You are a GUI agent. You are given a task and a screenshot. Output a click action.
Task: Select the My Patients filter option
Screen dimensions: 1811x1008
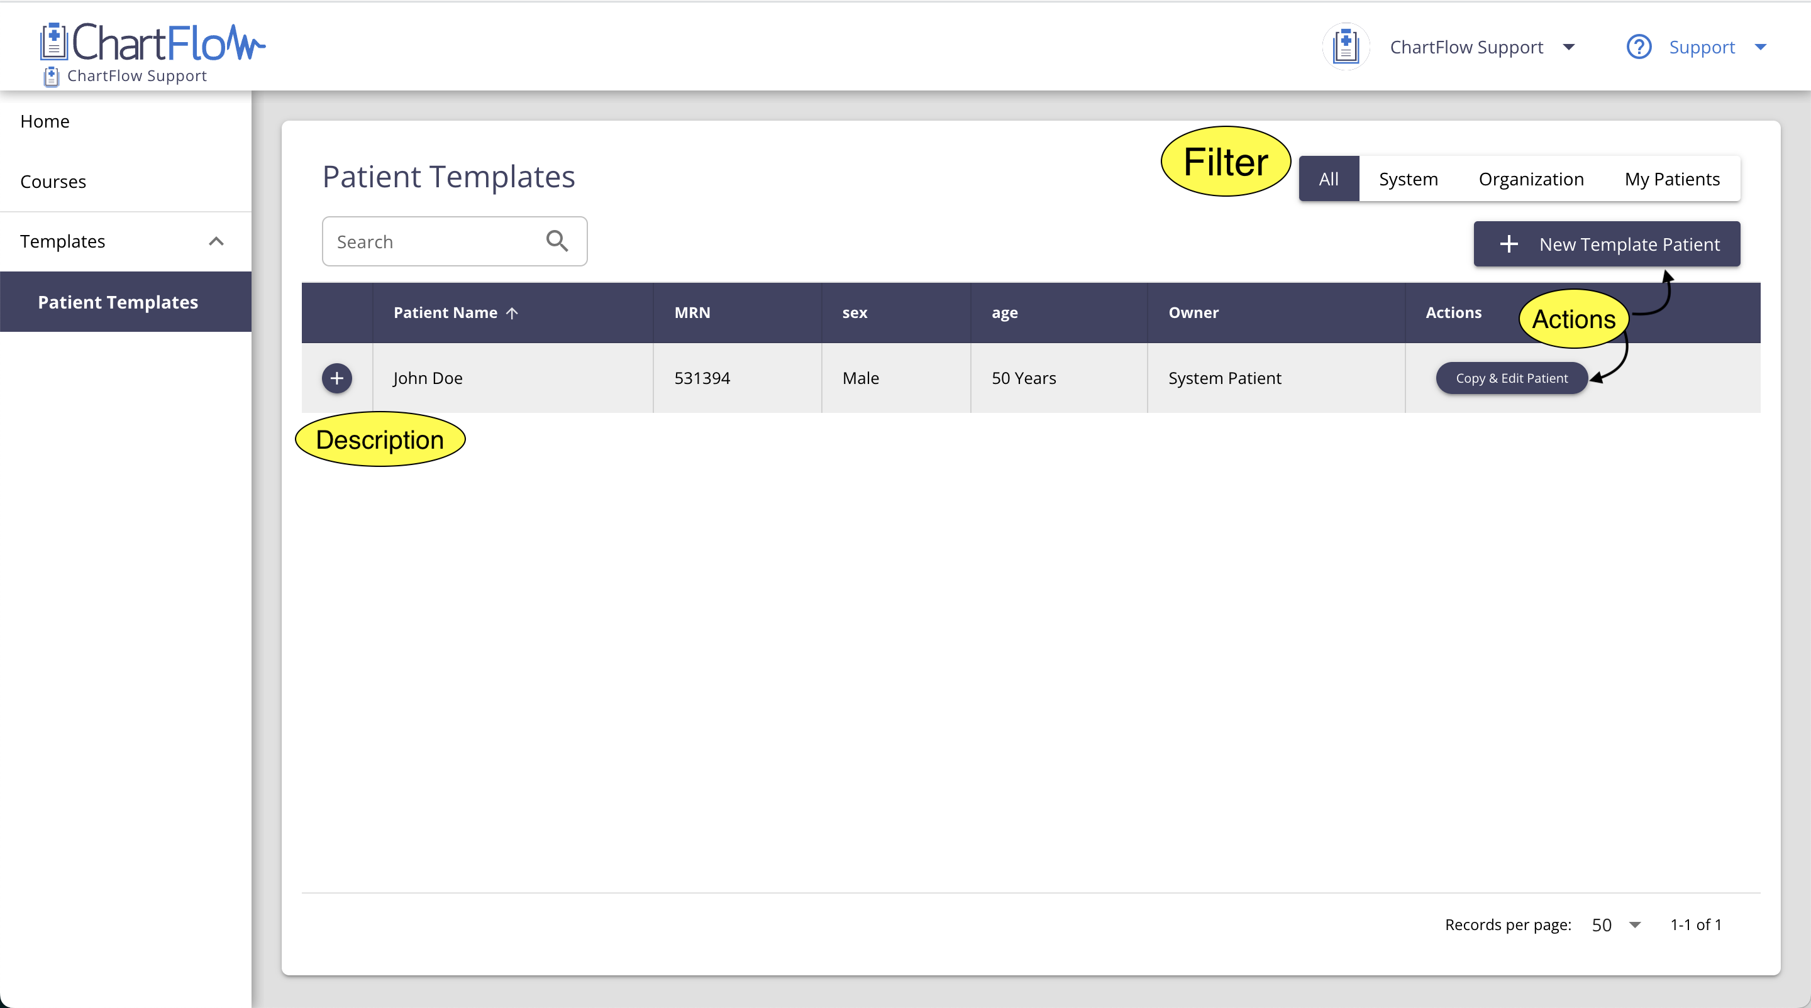[x=1672, y=178]
